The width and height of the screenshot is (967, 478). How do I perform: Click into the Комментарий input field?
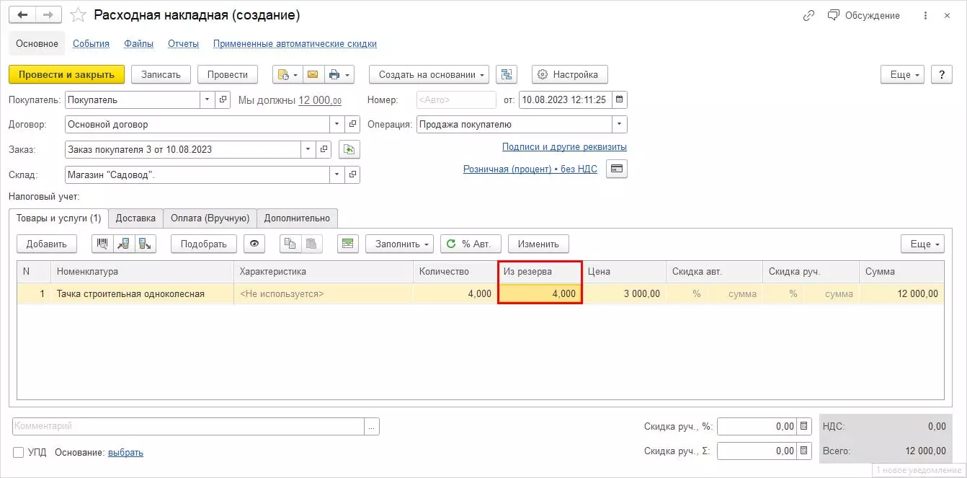tap(188, 426)
